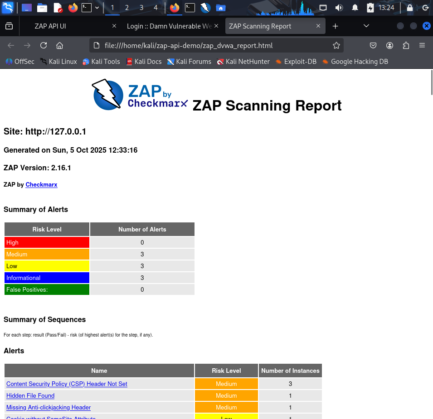The height and width of the screenshot is (419, 433).
Task: Open the Kali dragon applications menu
Action: point(7,7)
